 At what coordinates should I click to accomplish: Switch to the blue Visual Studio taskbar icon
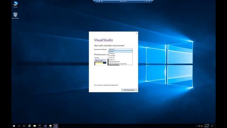45,126
